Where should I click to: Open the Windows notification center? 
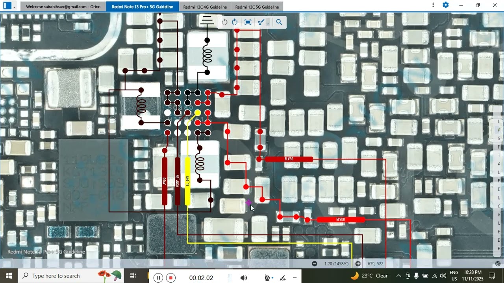click(492, 276)
